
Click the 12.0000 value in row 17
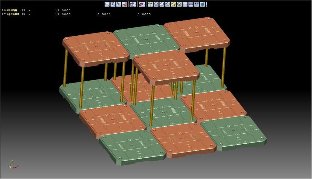click(63, 14)
